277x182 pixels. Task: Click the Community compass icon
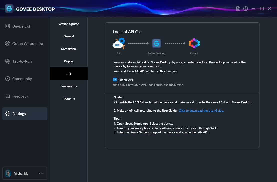(8, 79)
